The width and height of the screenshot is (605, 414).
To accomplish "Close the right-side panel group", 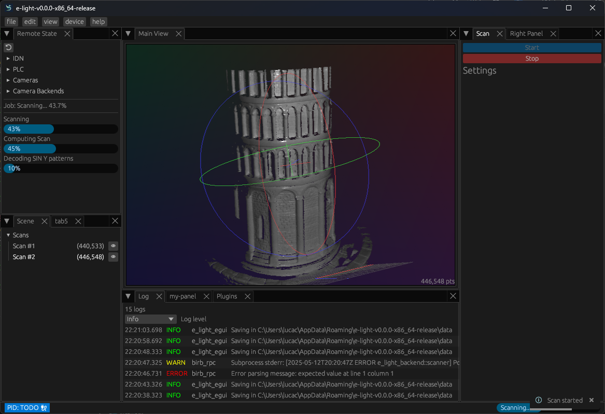I will [x=598, y=34].
